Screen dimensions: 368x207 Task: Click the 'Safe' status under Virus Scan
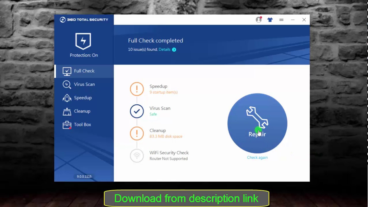[153, 114]
